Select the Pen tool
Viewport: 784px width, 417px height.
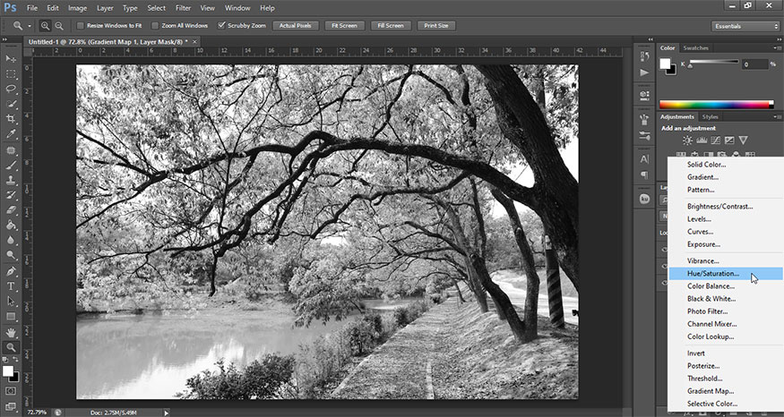pos(11,272)
